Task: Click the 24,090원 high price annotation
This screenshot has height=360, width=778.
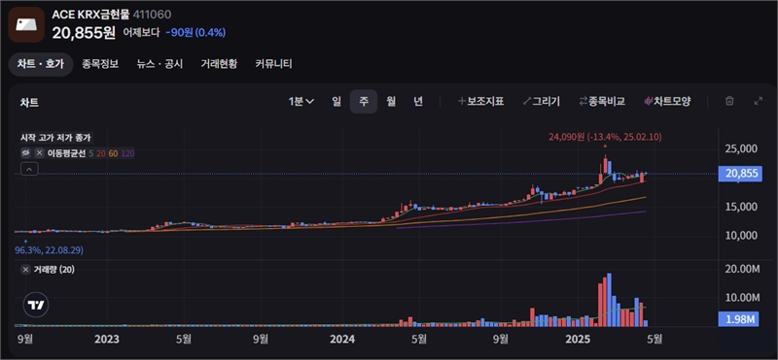Action: click(x=605, y=137)
